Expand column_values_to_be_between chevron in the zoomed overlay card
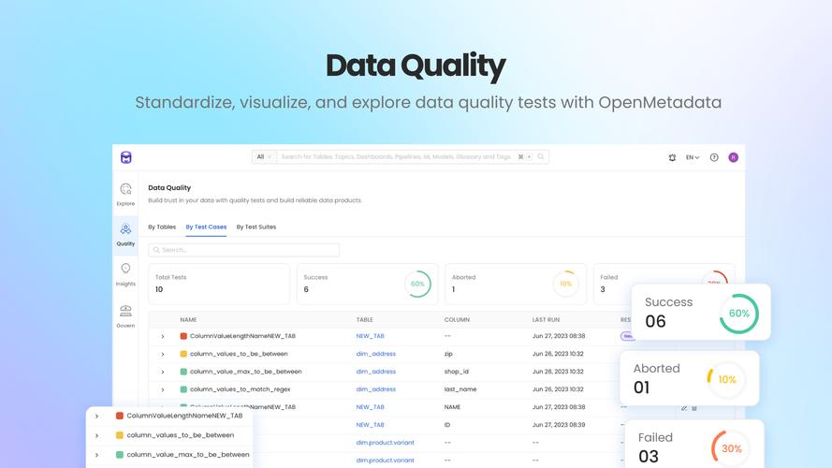The height and width of the screenshot is (468, 832). click(x=96, y=435)
